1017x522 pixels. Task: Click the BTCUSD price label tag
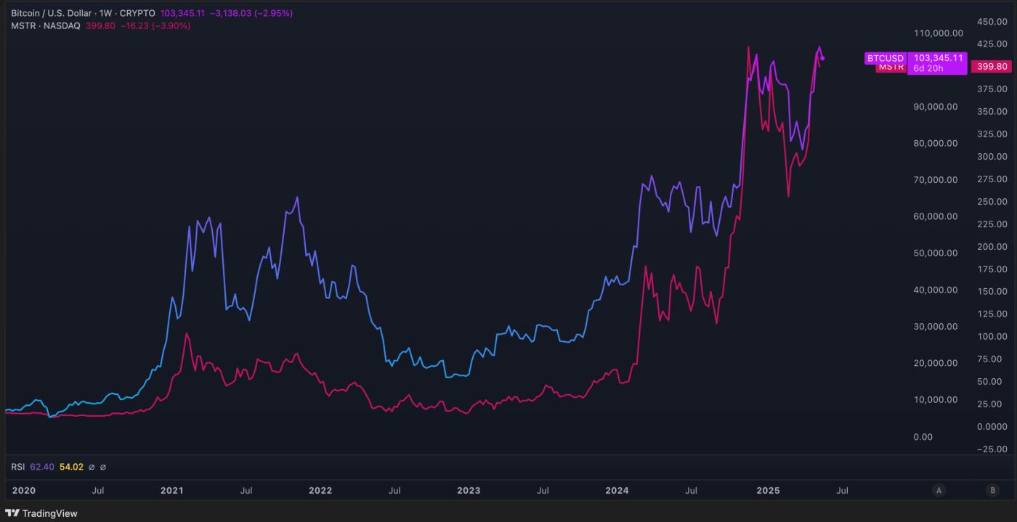click(x=886, y=58)
